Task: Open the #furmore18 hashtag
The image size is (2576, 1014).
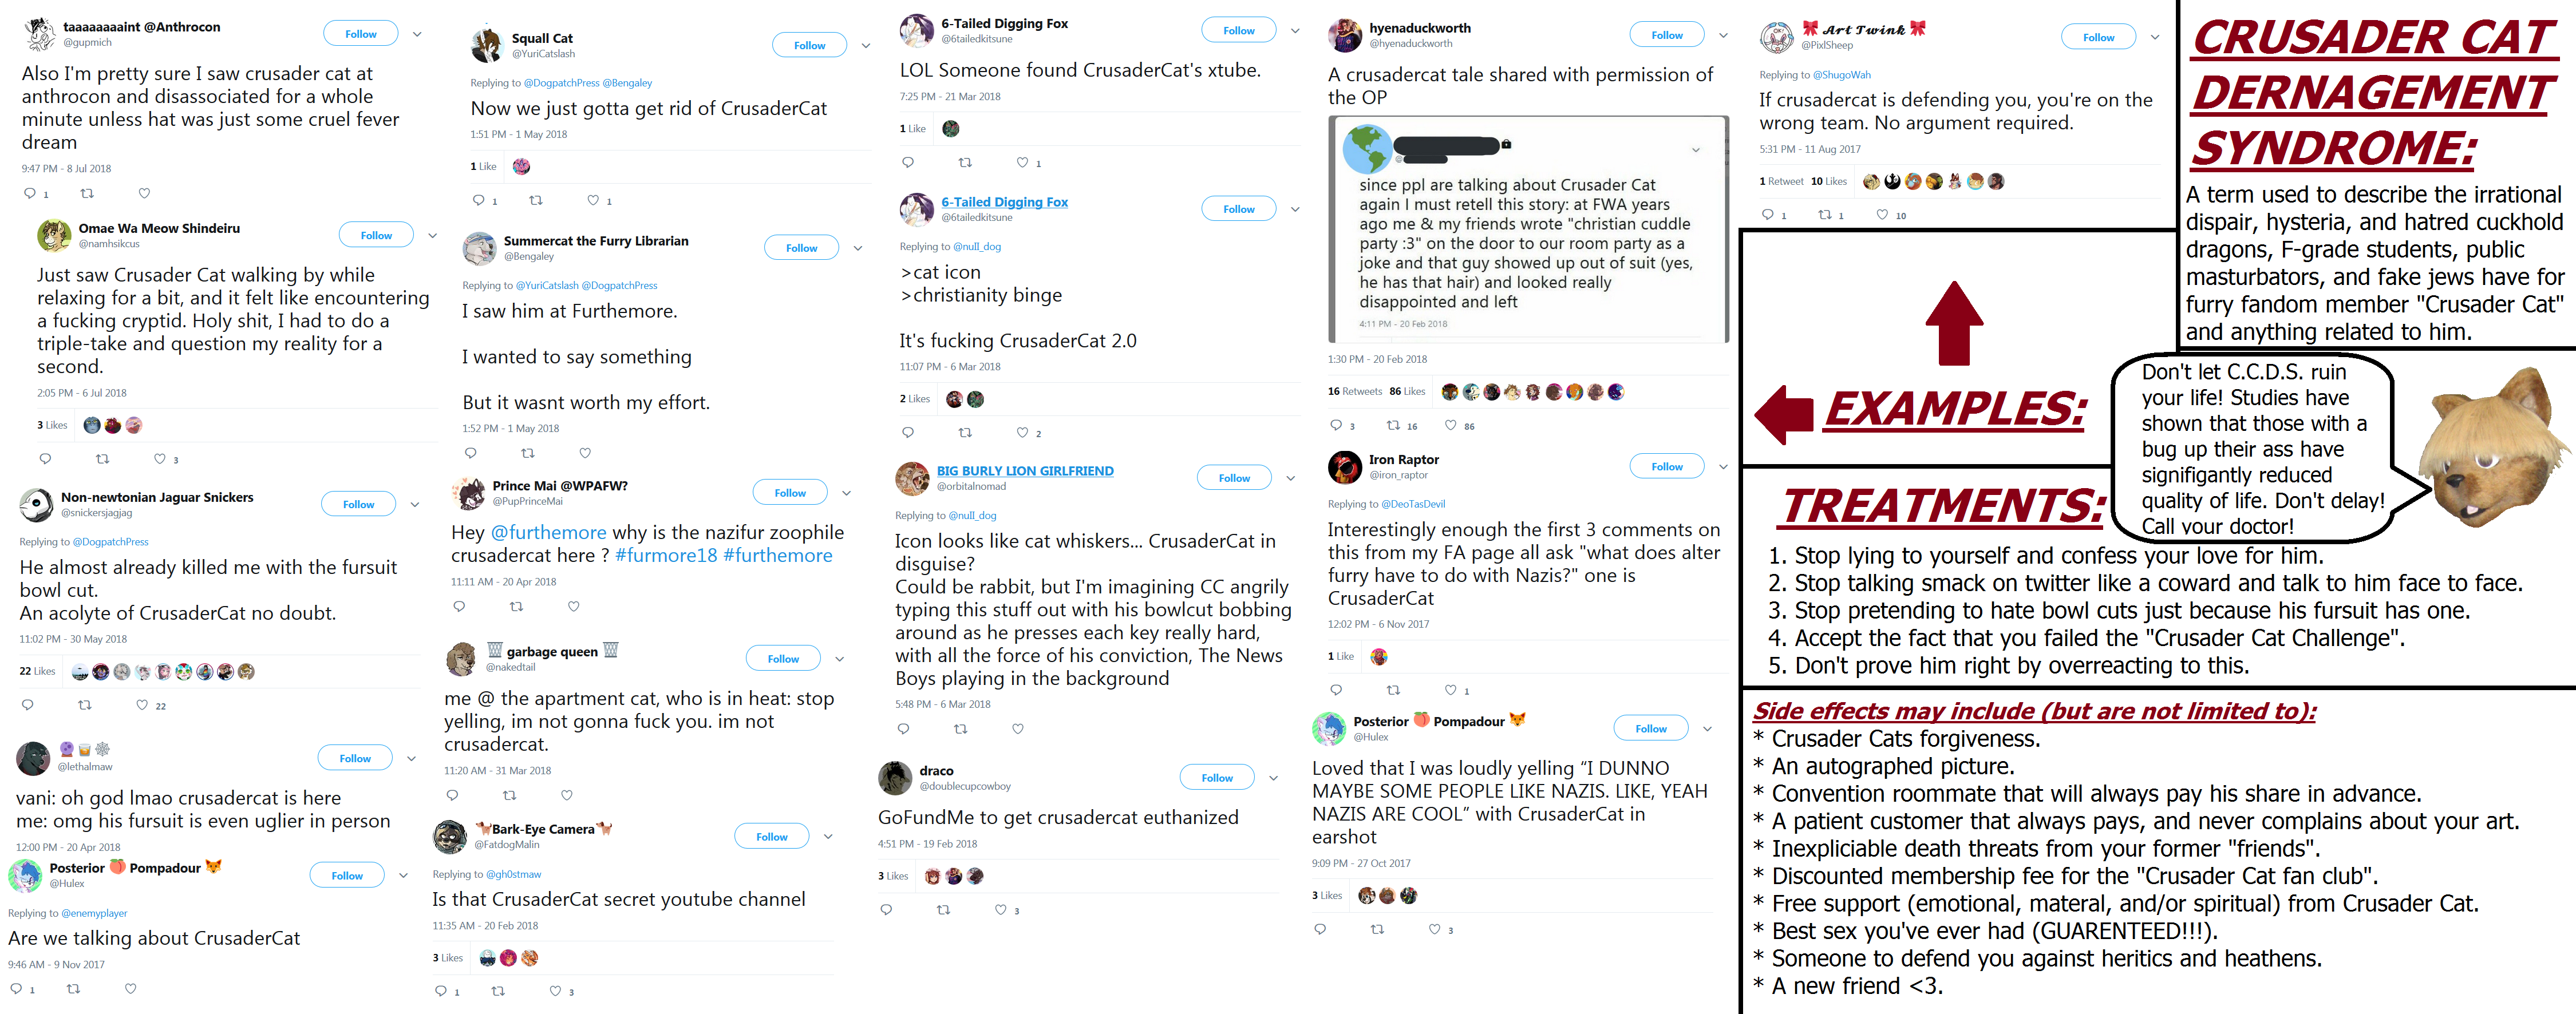Action: [666, 556]
